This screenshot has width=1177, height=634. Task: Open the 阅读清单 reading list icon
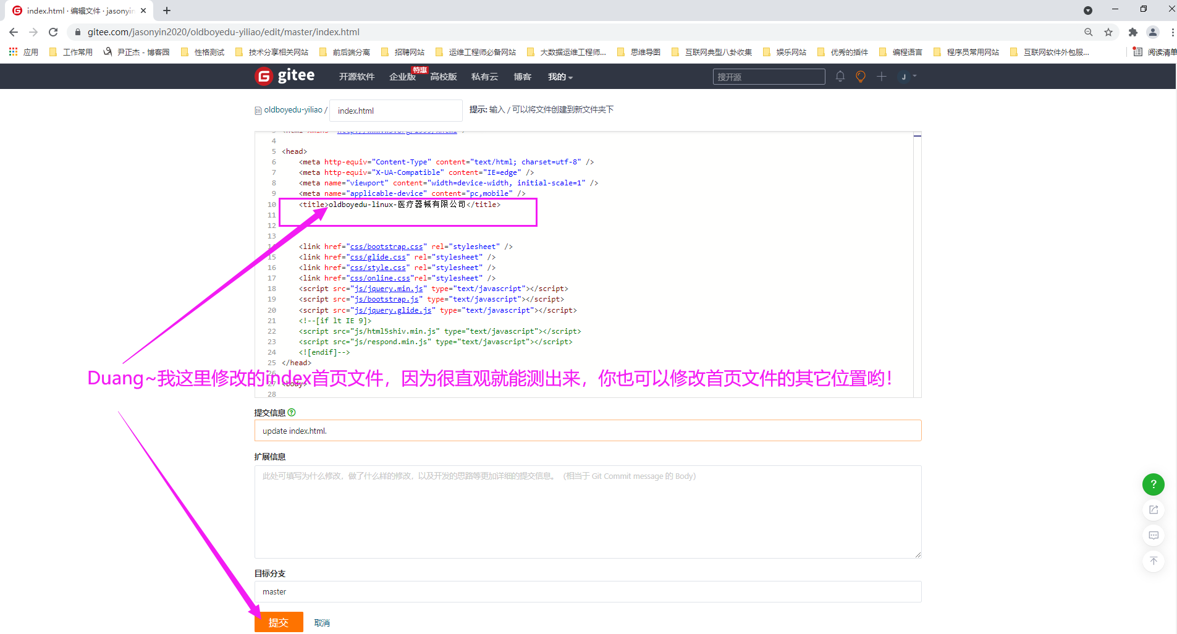(x=1139, y=52)
